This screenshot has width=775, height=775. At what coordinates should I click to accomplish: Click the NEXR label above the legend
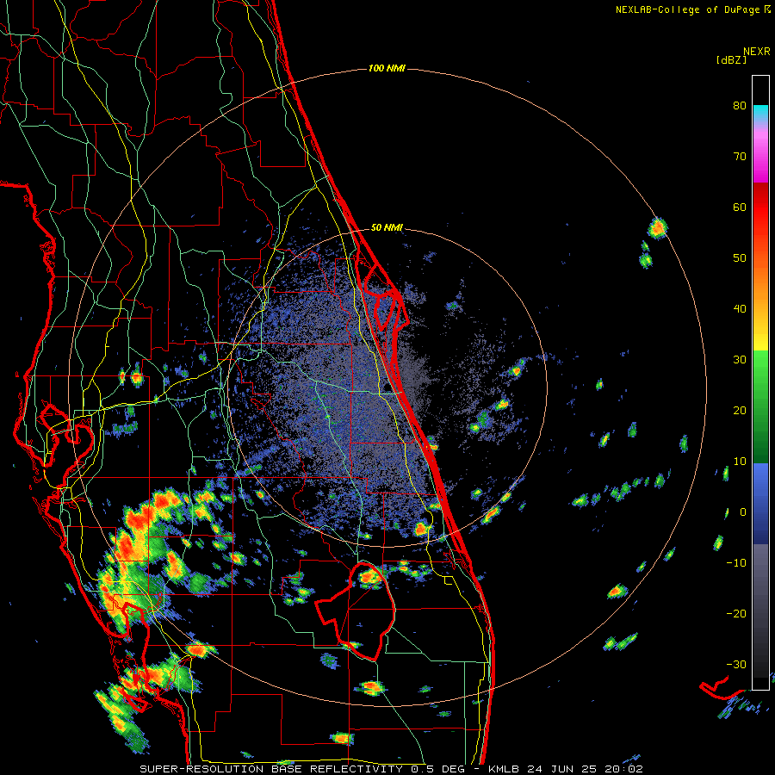757,52
